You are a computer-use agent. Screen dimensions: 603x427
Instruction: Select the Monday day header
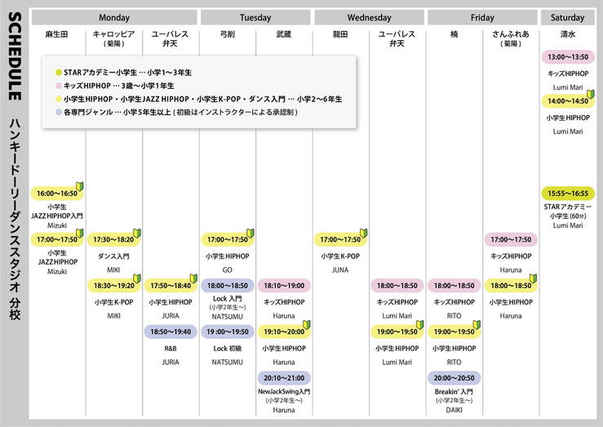[x=114, y=18]
